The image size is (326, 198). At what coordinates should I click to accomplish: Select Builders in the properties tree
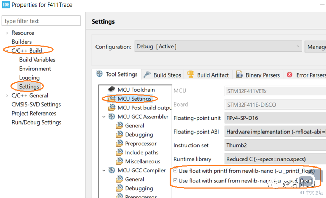22,42
